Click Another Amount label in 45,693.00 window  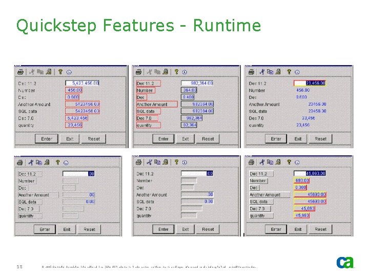(x=270, y=194)
